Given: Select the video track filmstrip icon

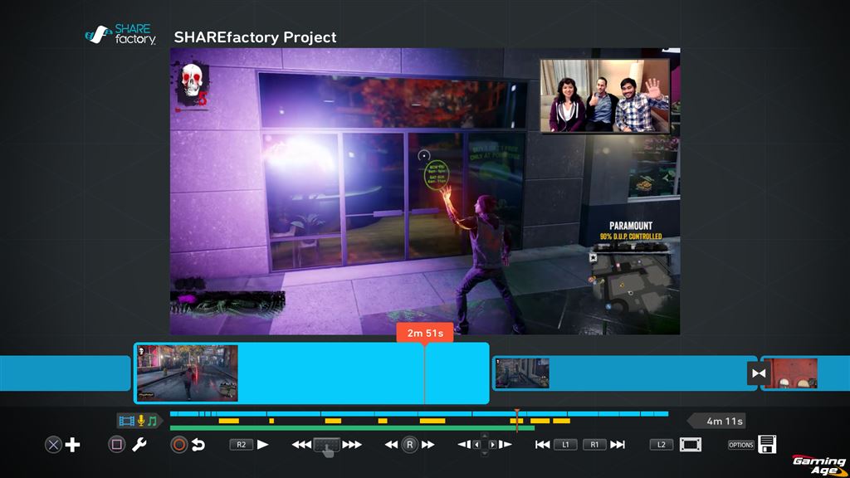Looking at the screenshot, I should coord(127,421).
